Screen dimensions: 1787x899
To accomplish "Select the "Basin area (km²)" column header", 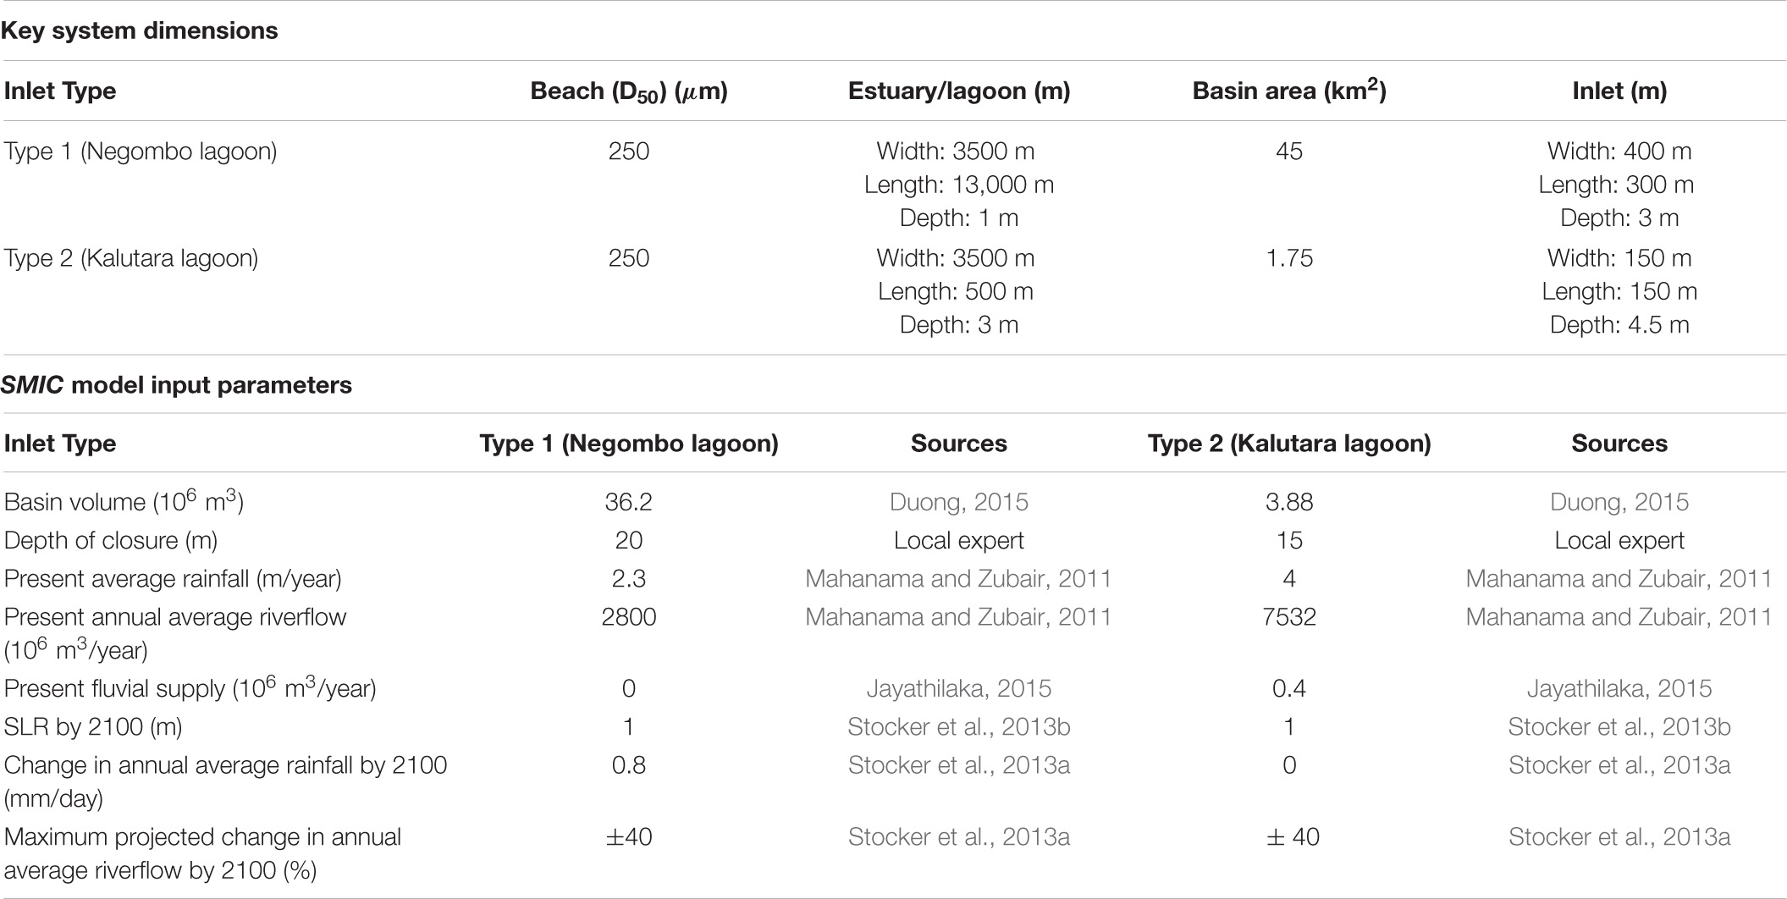I will coord(1288,91).
